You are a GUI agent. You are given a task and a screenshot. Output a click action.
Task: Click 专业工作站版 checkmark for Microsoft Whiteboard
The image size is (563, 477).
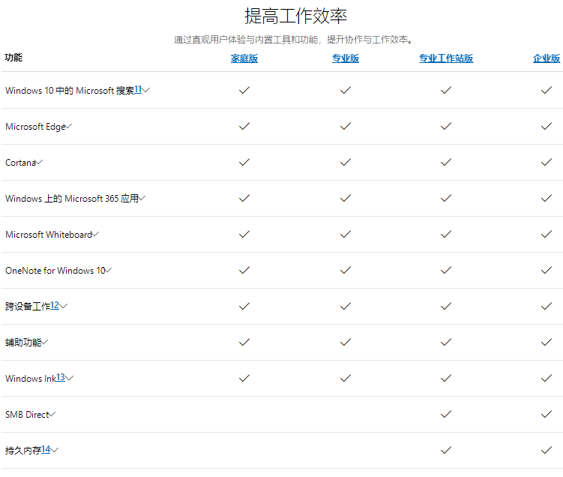click(x=446, y=234)
